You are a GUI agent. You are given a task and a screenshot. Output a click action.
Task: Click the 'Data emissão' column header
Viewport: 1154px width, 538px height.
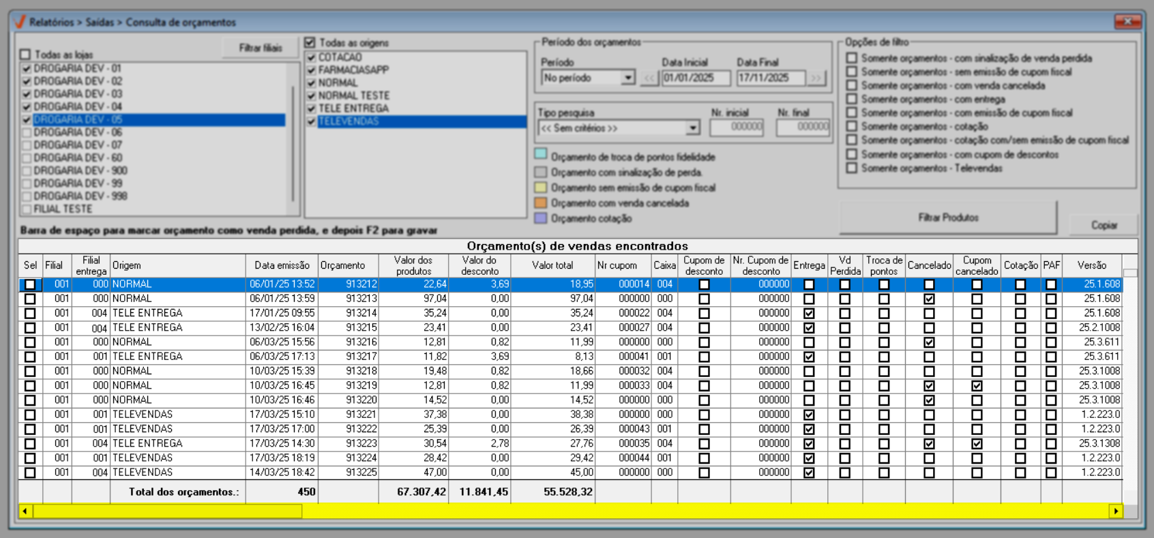click(x=282, y=265)
